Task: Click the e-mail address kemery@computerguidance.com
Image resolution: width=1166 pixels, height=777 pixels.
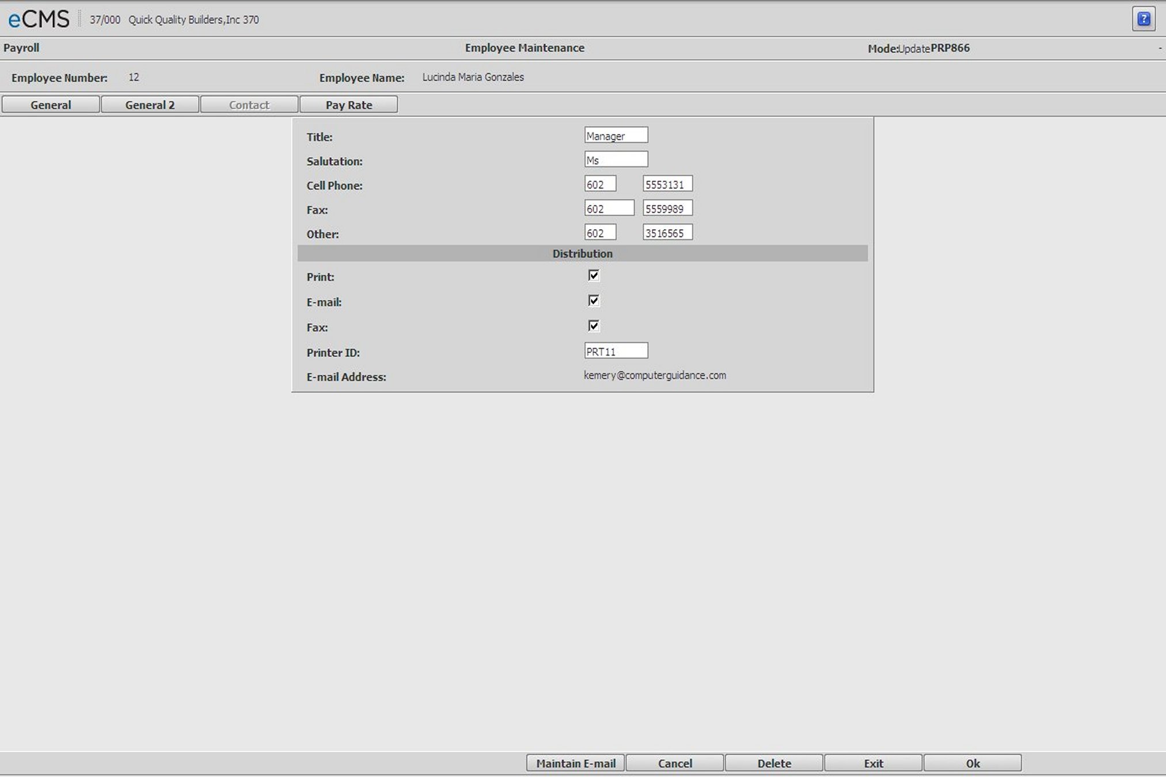Action: [x=655, y=375]
